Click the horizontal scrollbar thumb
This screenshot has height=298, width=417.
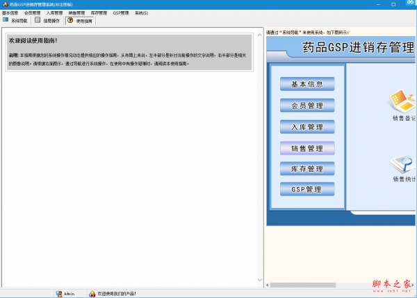[303, 286]
